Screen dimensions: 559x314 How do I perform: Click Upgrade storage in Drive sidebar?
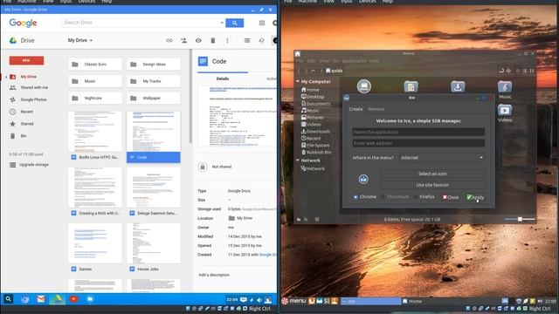pyautogui.click(x=34, y=165)
